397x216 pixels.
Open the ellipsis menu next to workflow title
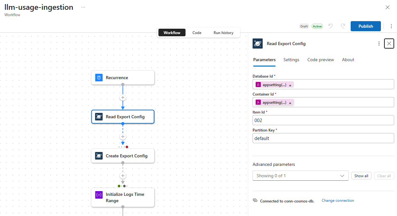coord(83,7)
